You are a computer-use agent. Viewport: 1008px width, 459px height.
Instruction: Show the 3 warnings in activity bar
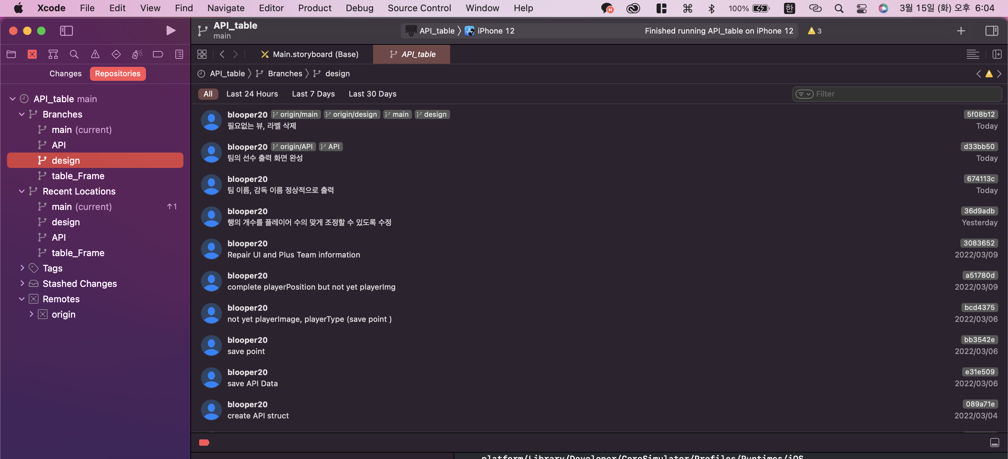pyautogui.click(x=814, y=31)
